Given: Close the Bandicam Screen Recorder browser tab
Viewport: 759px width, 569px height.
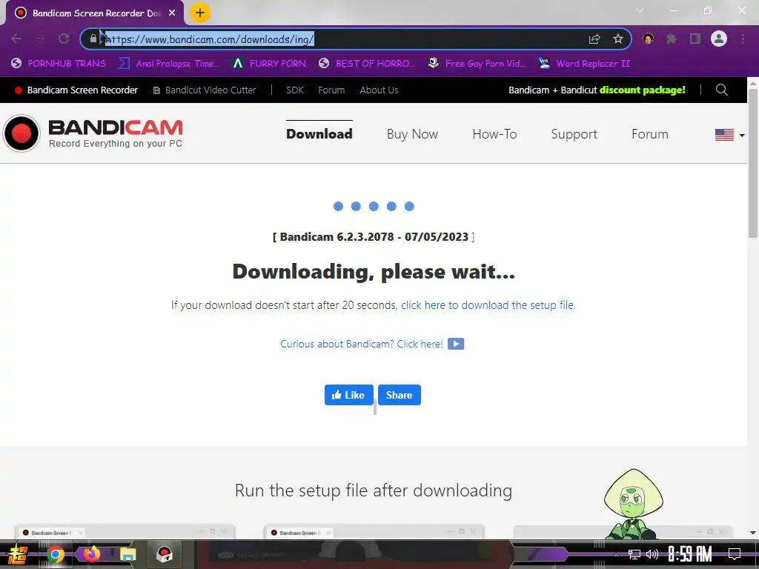Looking at the screenshot, I should [x=172, y=13].
